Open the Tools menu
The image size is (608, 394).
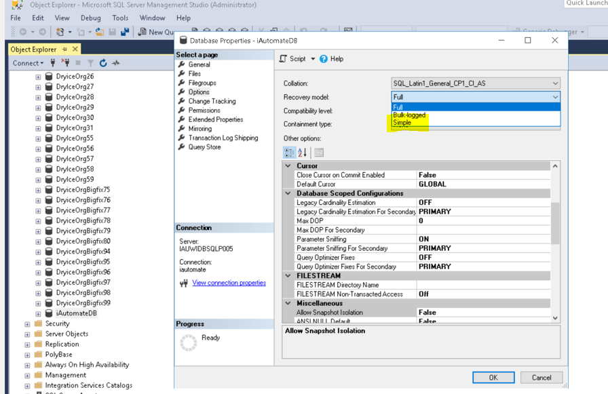120,18
